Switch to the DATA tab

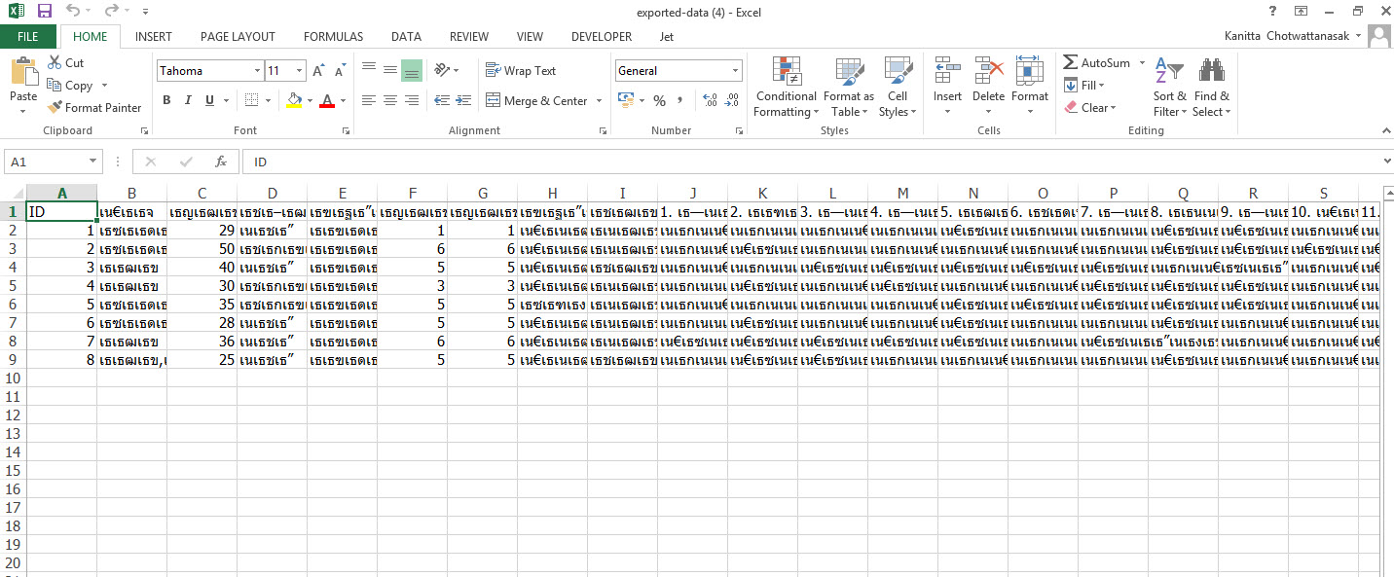click(x=406, y=37)
